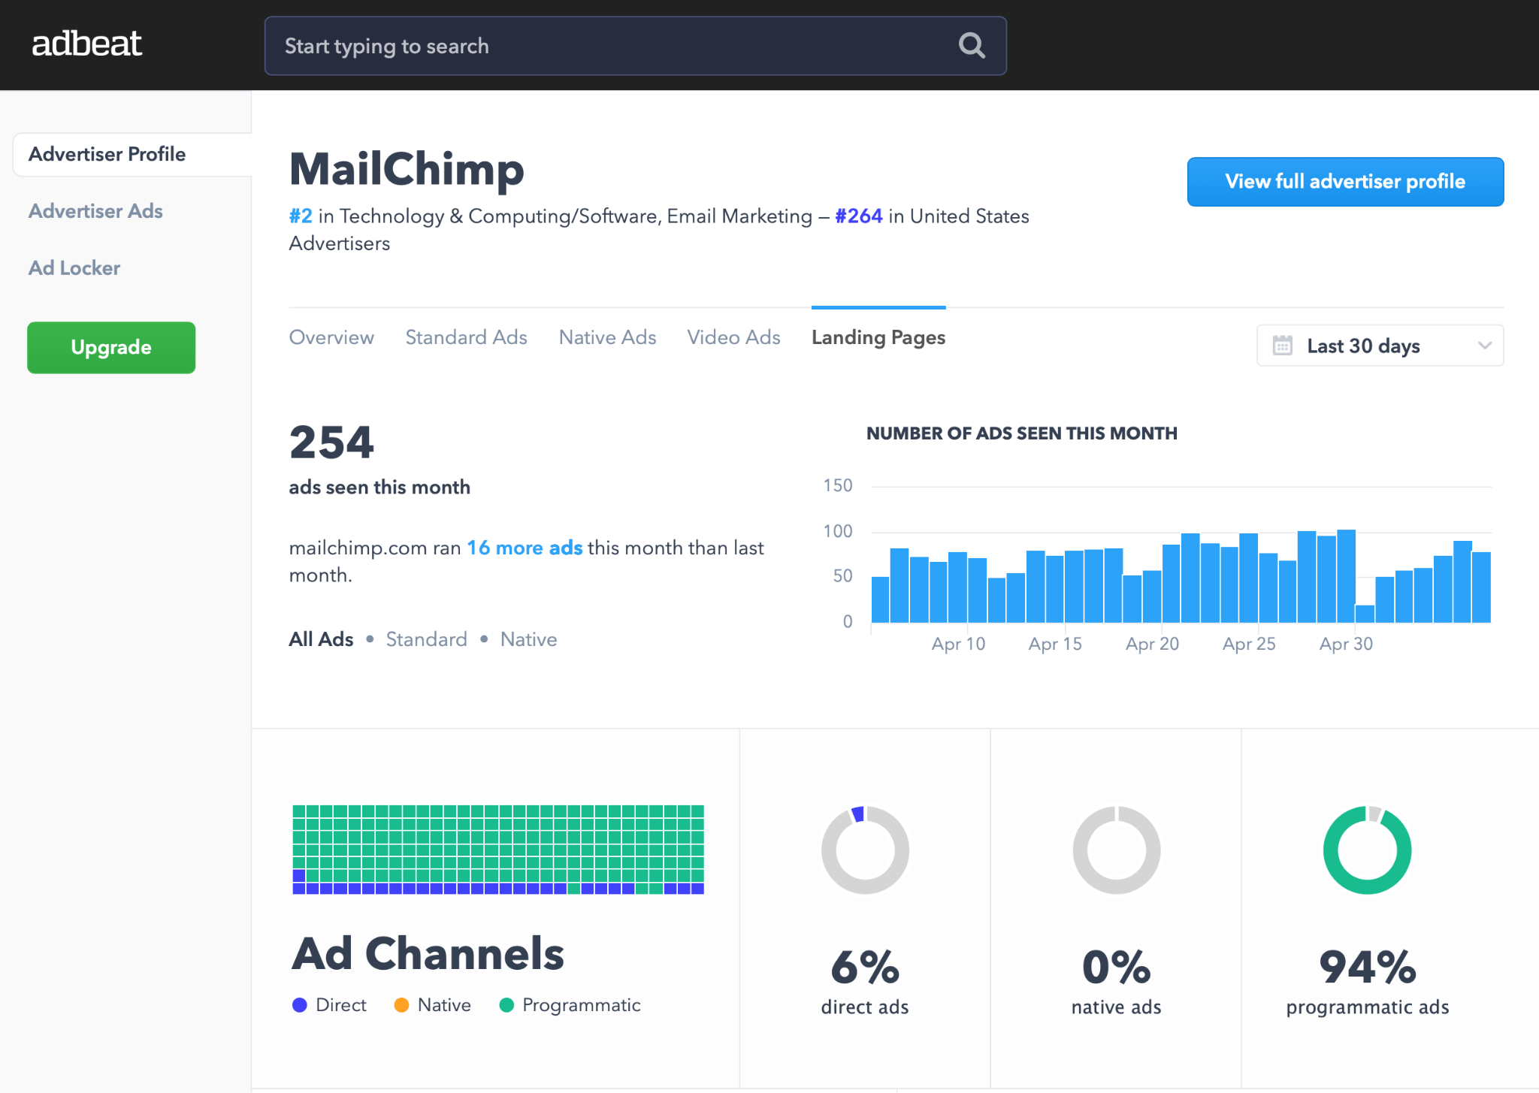Open Advertiser Ads in the sidebar
The image size is (1539, 1093).
95,211
